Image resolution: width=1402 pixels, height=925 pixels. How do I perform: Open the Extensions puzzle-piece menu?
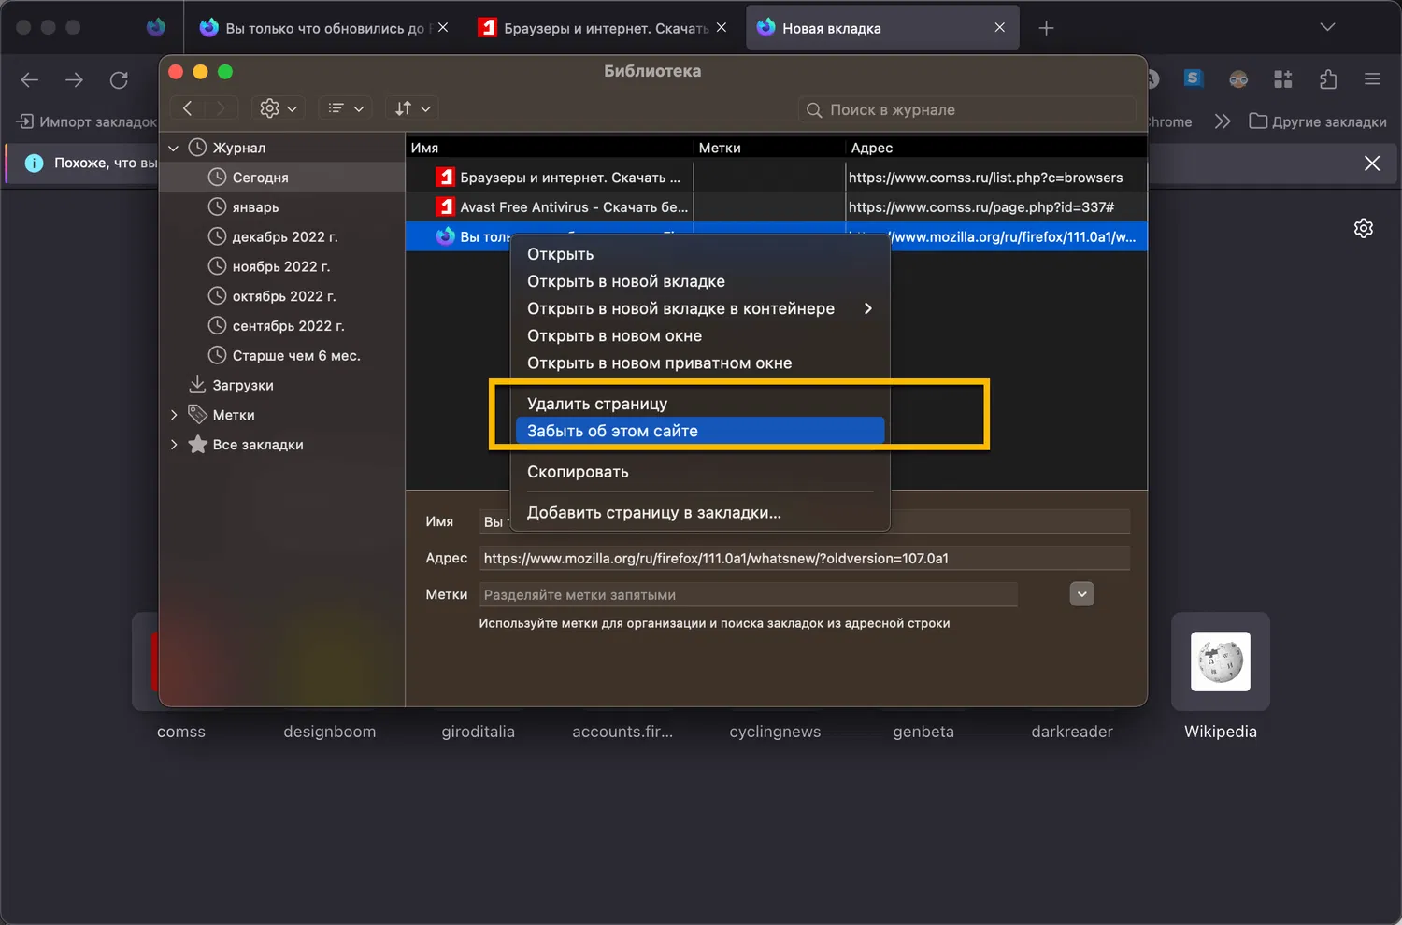point(1328,79)
